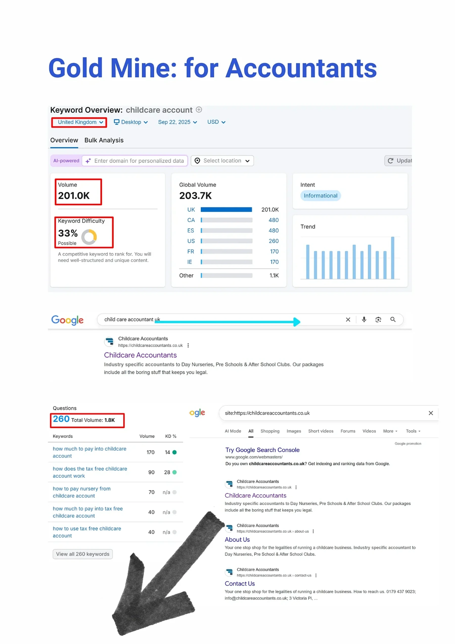The image size is (455, 644).
Task: Select the Images search tab
Action: 294,431
